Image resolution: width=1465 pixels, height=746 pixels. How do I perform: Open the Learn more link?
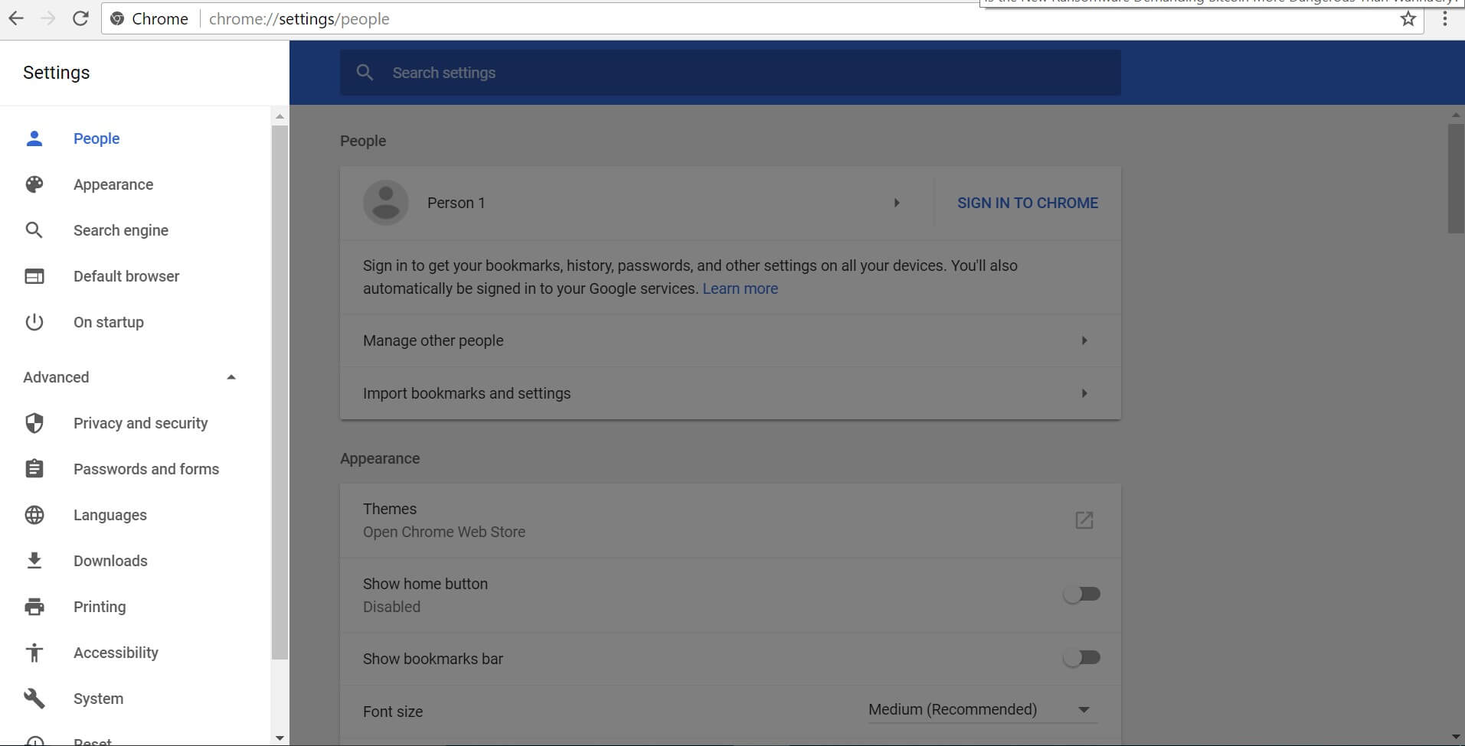pyautogui.click(x=741, y=288)
